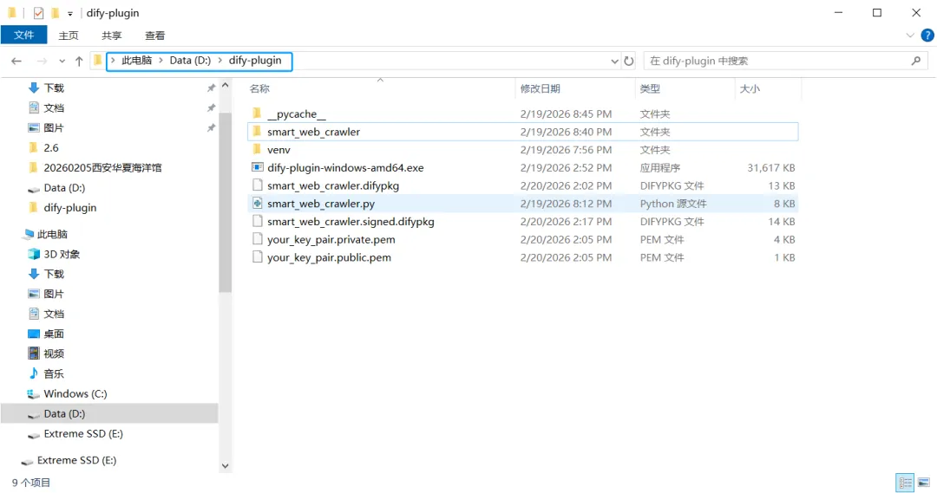Open the chevron after 此电脑 in address bar
Image resolution: width=937 pixels, height=493 pixels.
tap(161, 61)
